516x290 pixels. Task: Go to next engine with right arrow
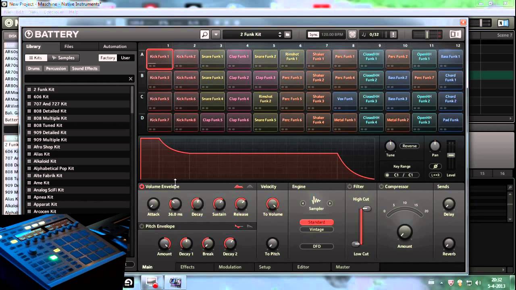tap(330, 203)
